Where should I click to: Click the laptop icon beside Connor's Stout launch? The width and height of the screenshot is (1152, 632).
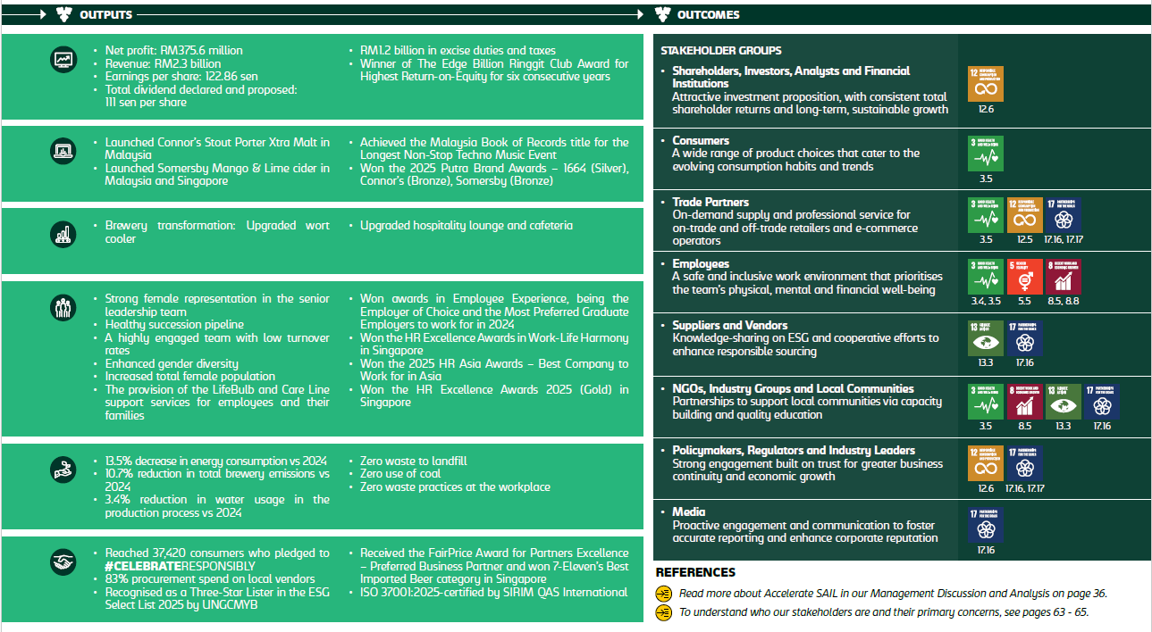tap(63, 150)
